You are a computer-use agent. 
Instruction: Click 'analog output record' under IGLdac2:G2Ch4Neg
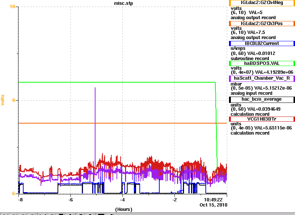(x=253, y=18)
